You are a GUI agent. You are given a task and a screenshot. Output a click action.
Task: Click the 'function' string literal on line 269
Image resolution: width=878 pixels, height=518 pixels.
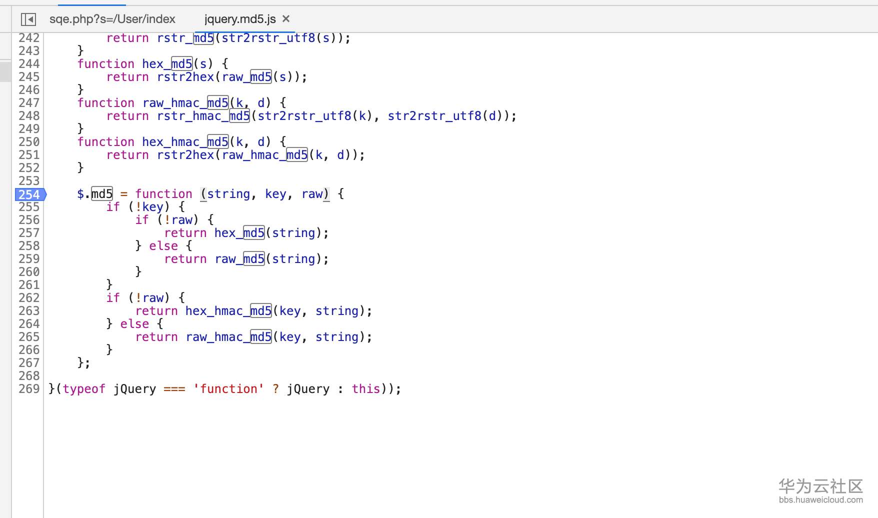tap(228, 389)
